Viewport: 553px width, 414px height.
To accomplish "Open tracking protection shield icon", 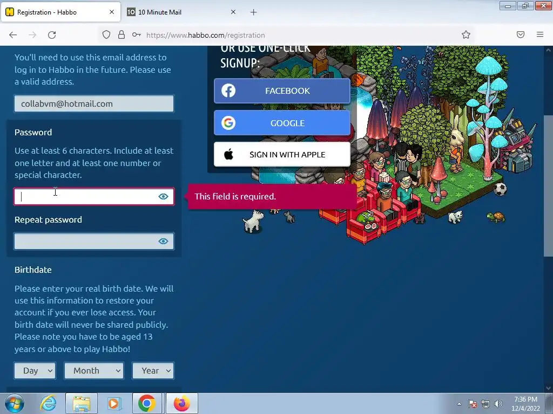I will tap(106, 35).
